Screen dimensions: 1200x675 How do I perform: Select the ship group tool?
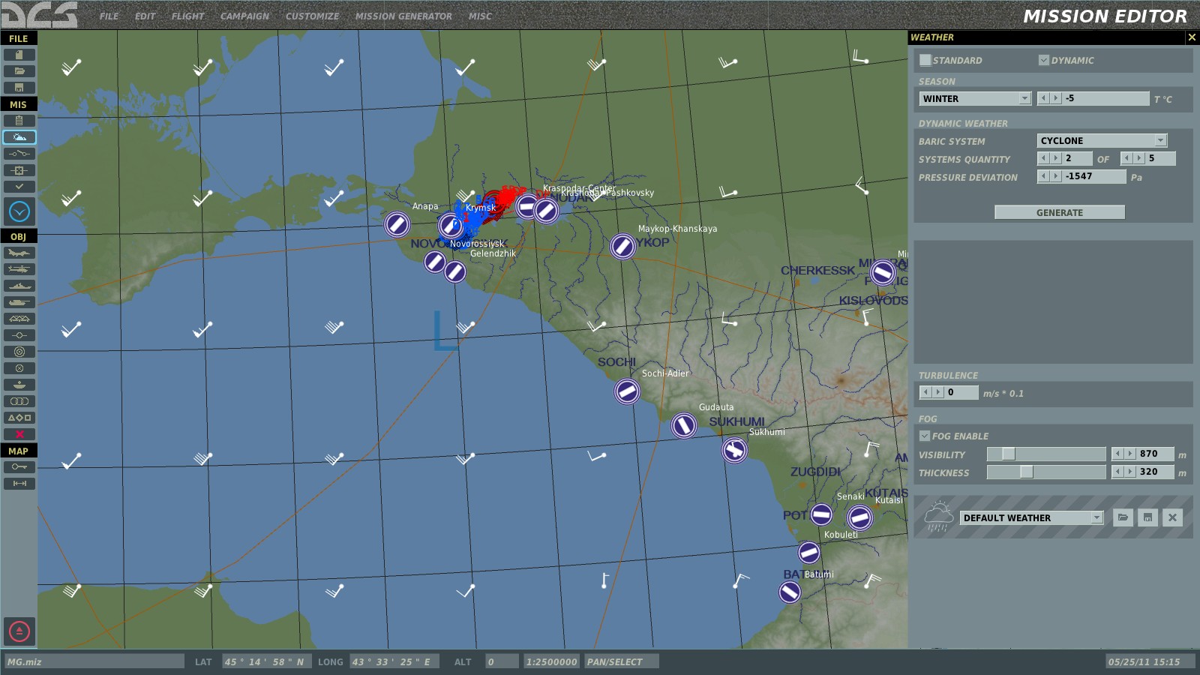tap(19, 286)
